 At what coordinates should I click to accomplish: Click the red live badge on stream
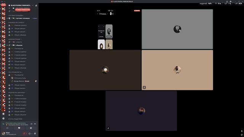[x=137, y=11]
